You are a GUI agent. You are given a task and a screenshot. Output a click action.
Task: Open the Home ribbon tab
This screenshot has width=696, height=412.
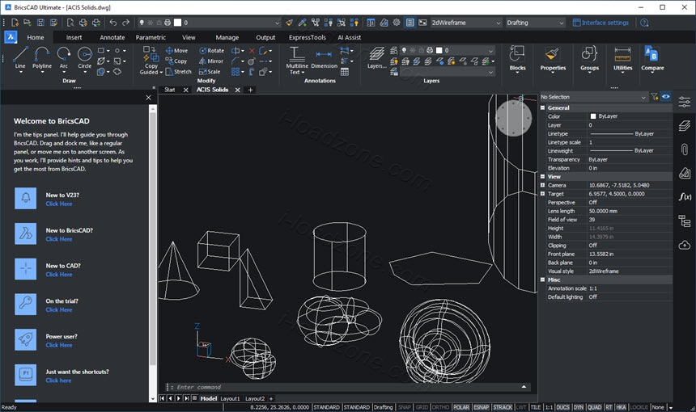click(36, 38)
